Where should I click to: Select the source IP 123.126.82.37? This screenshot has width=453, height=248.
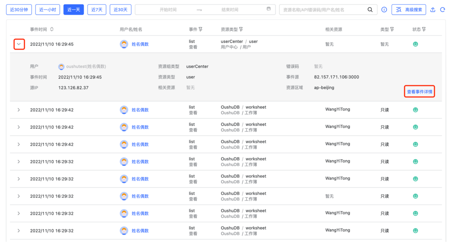(73, 88)
